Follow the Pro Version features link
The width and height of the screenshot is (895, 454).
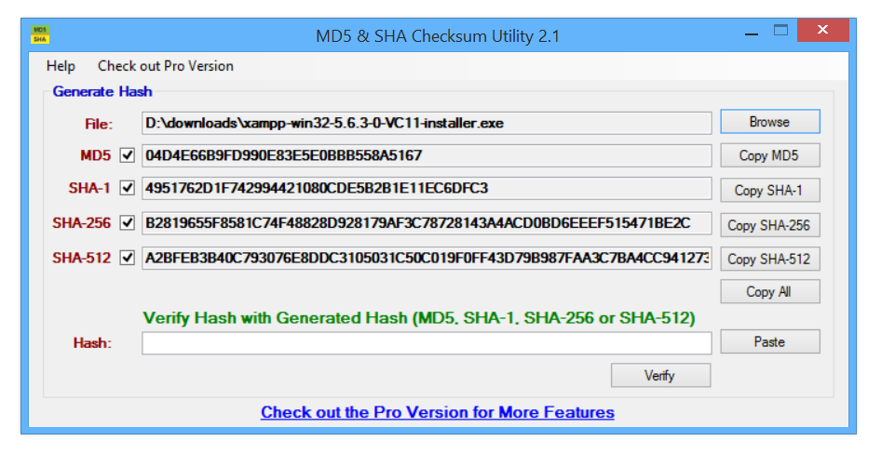(x=438, y=412)
